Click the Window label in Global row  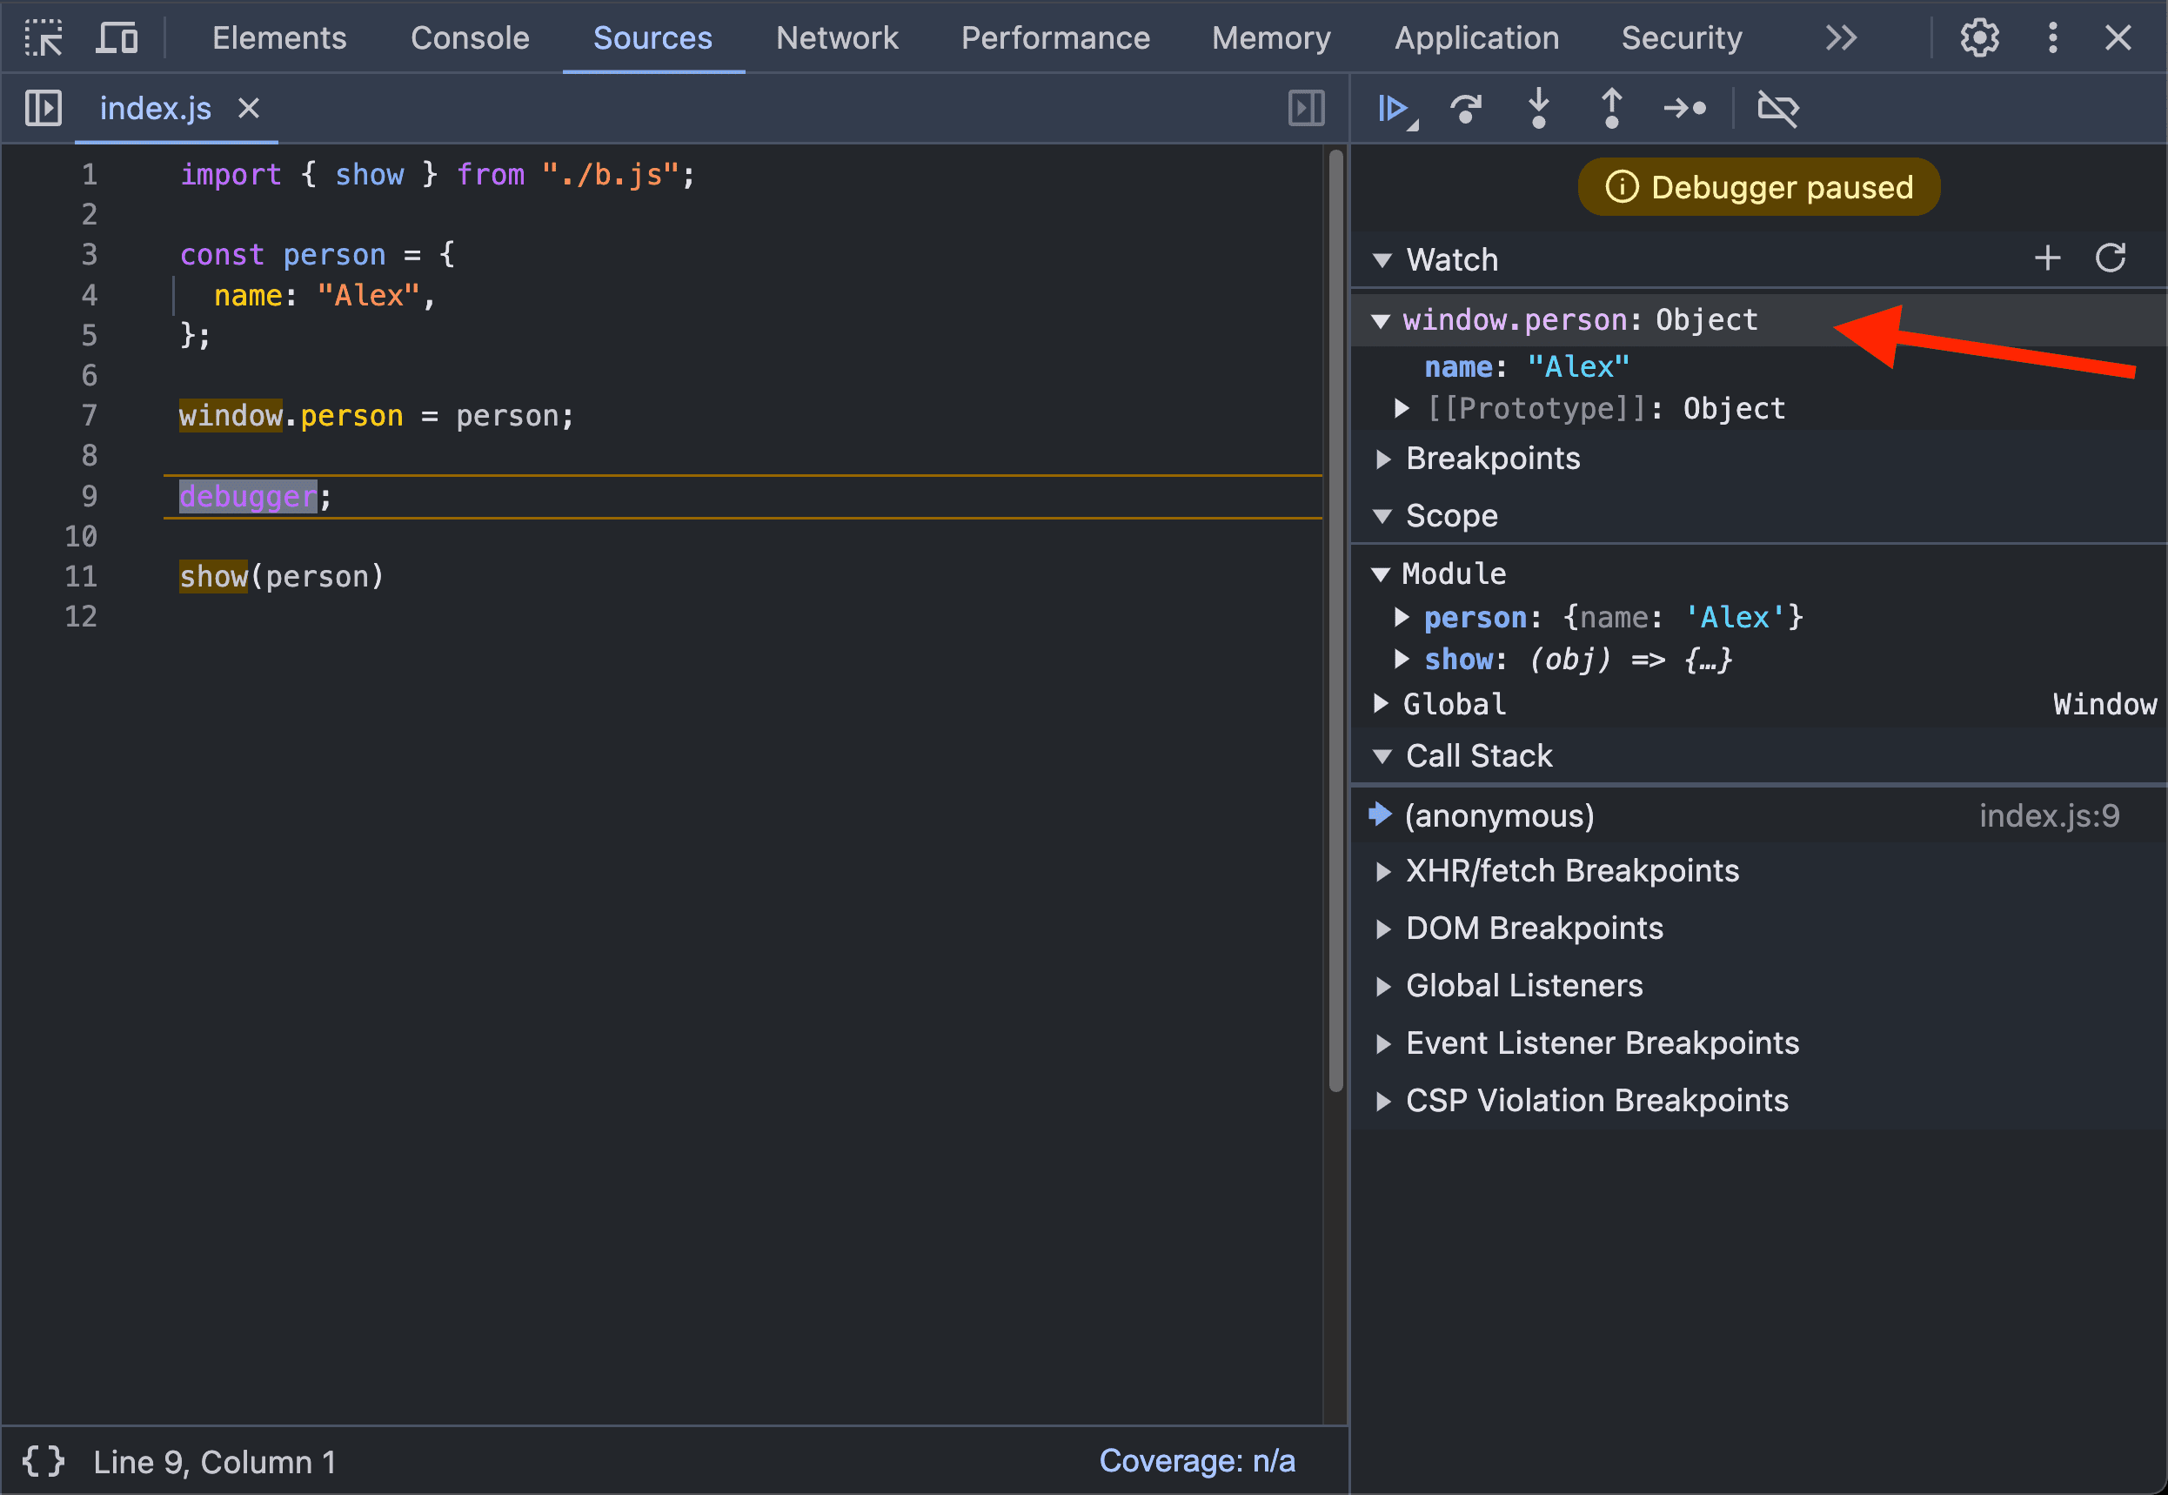[2104, 703]
